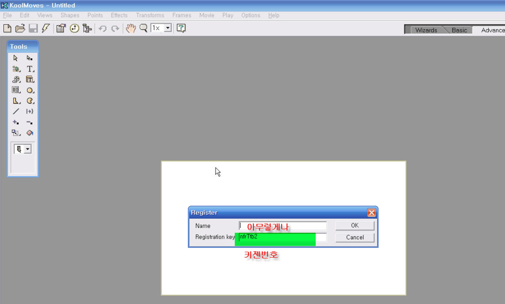The width and height of the screenshot is (505, 304).
Task: Click the hierarchy tree toolbar icon
Action: pyautogui.click(x=87, y=28)
